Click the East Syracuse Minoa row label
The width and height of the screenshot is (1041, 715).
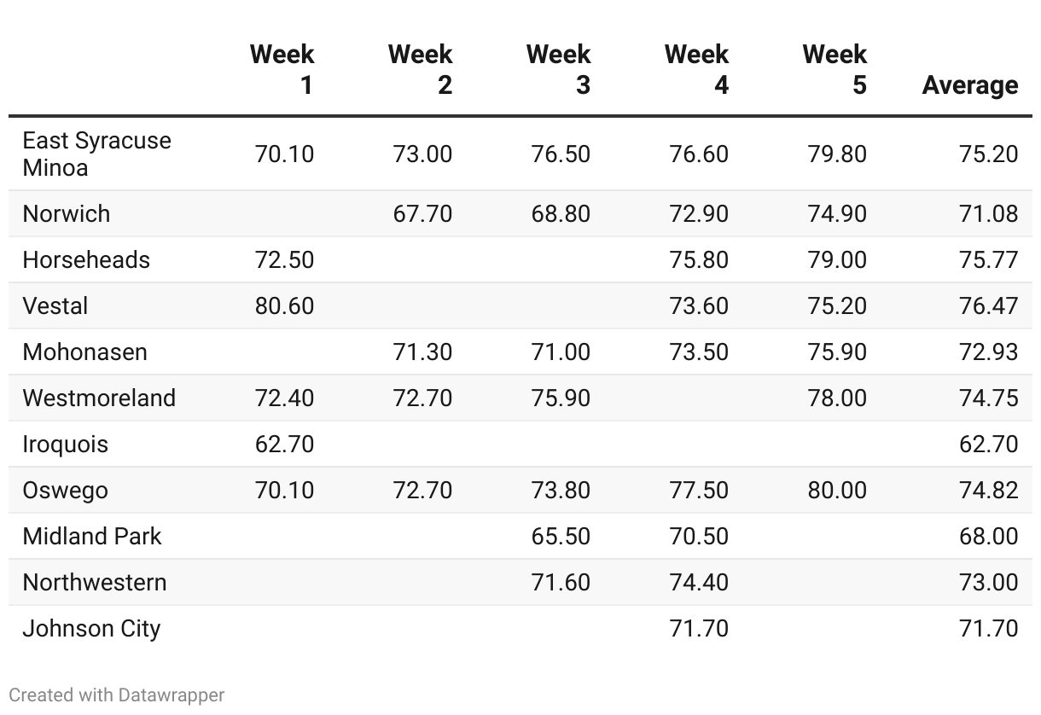(96, 154)
